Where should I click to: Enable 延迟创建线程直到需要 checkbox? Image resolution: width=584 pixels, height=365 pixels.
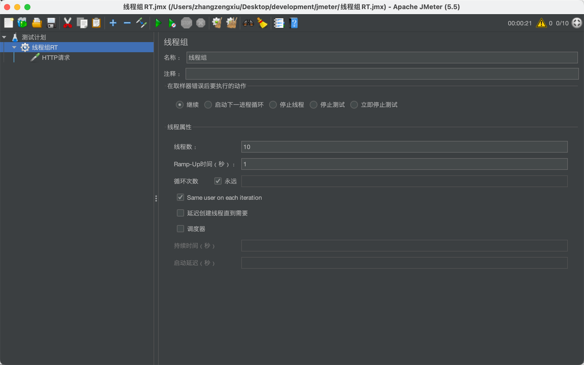pyautogui.click(x=180, y=213)
